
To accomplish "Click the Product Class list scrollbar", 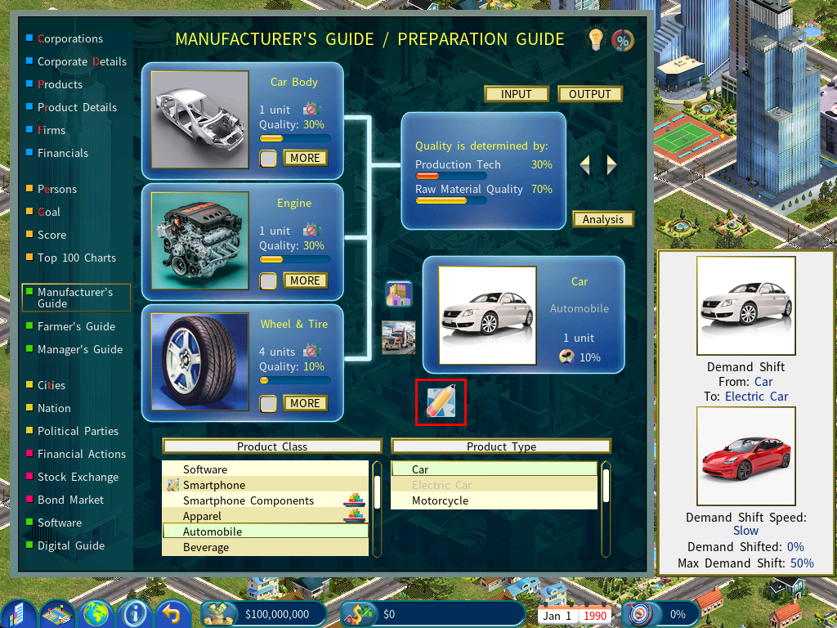I will (x=377, y=507).
